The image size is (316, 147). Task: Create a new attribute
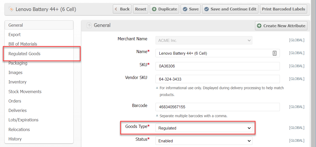pos(281,26)
